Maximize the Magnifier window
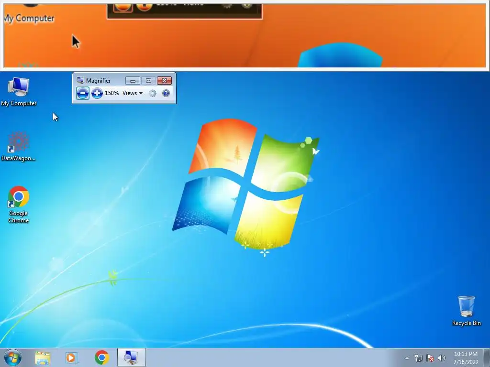The width and height of the screenshot is (490, 367). (148, 81)
